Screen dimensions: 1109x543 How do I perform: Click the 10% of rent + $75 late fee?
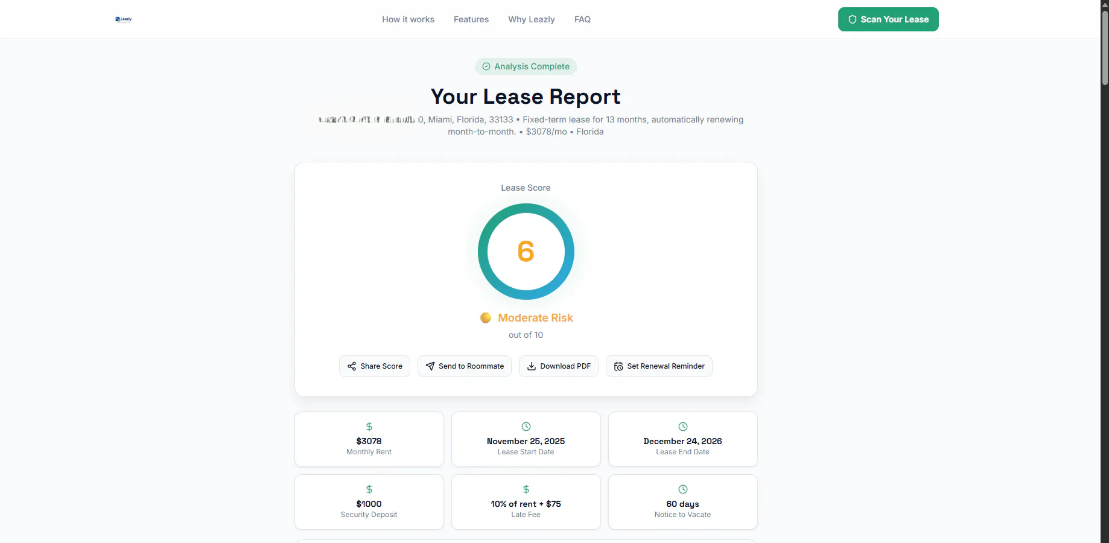point(526,504)
